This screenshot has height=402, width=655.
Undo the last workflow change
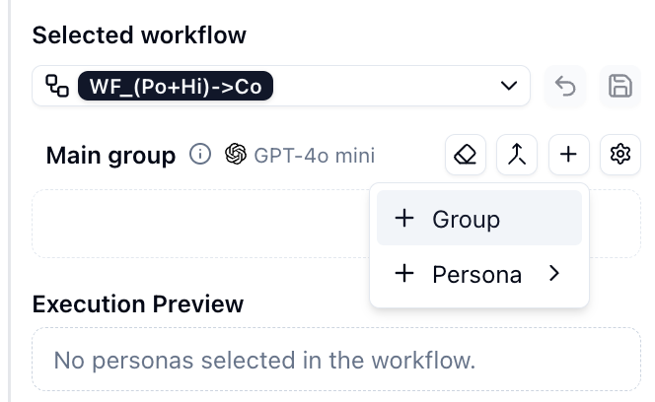(565, 87)
